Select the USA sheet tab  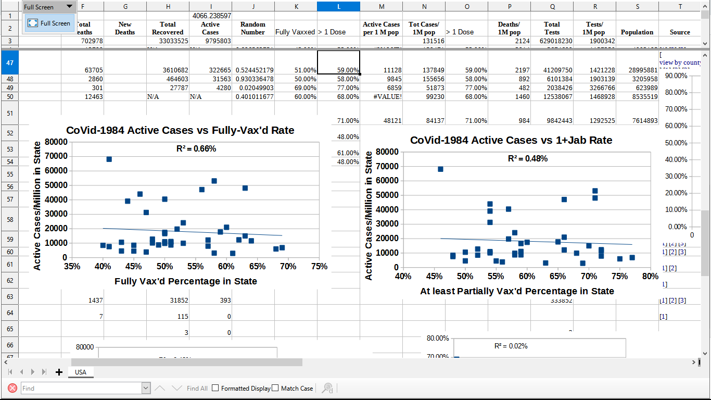[81, 372]
